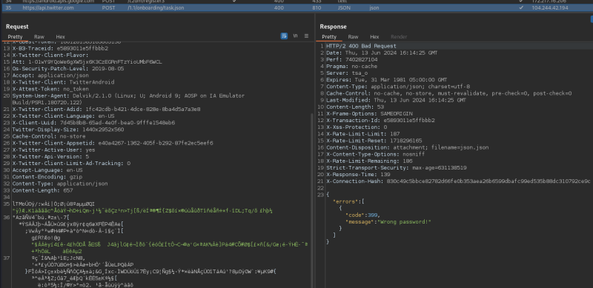Click the X-Connection-Hash header line
The height and width of the screenshot is (288, 593).
click(x=458, y=181)
